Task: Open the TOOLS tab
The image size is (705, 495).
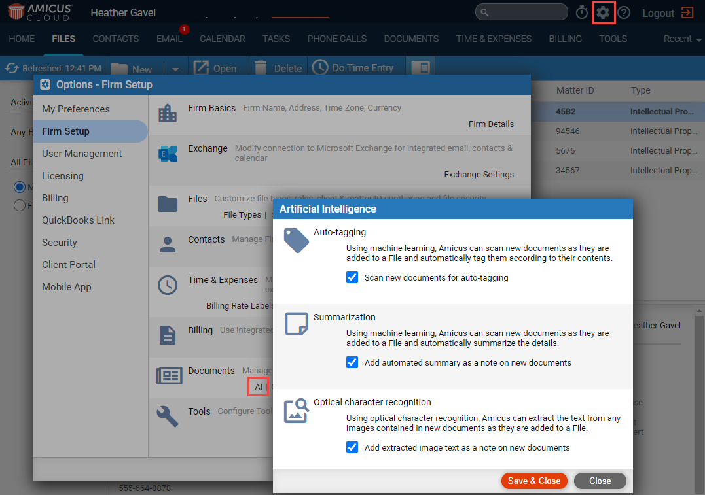Action: (613, 39)
